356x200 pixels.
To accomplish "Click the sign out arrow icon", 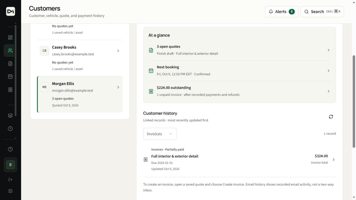I will 10,179.
